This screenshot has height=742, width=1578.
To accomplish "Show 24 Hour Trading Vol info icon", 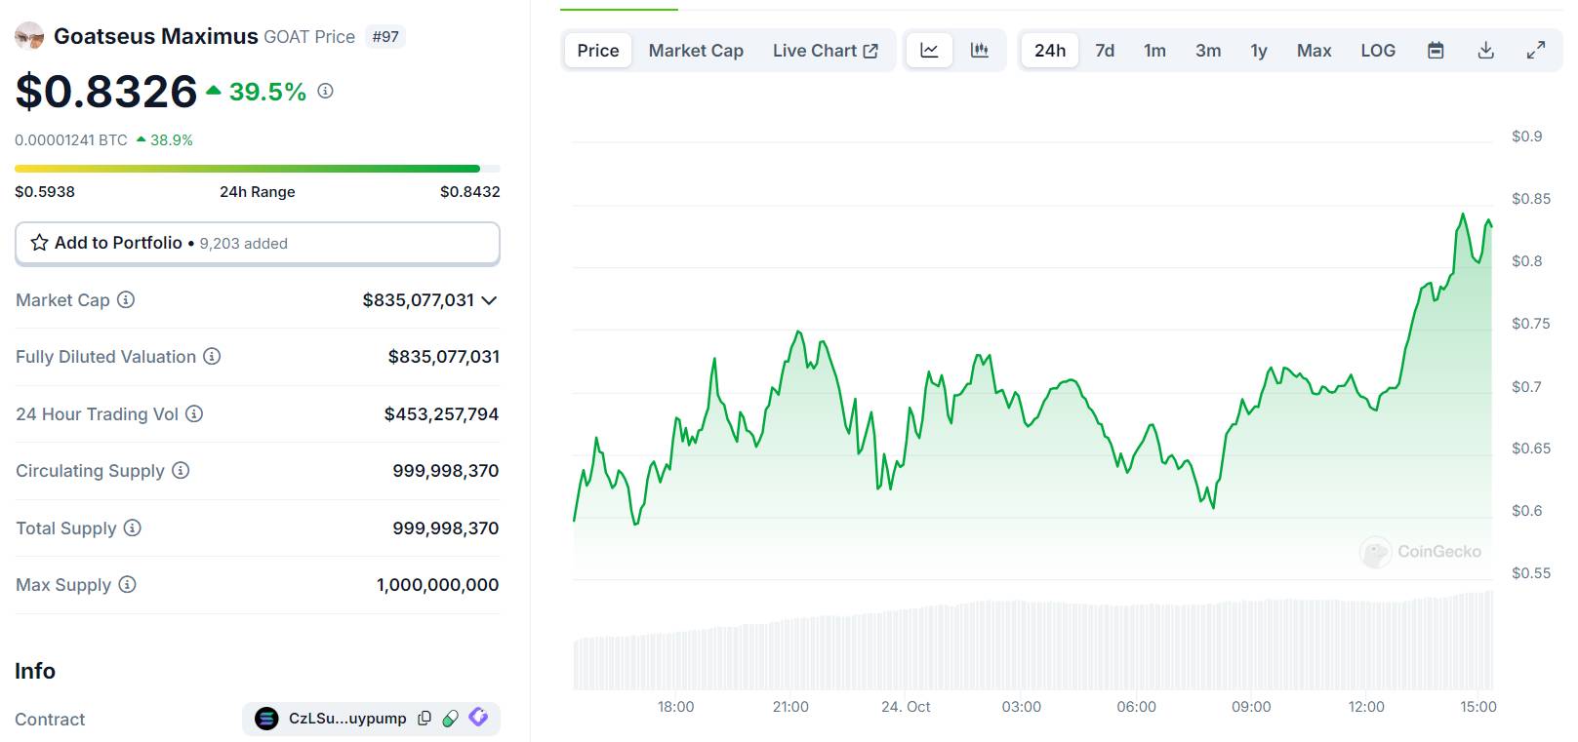I will point(194,413).
